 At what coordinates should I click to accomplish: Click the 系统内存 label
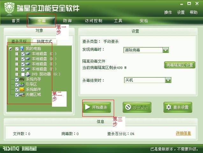[x=33, y=79]
